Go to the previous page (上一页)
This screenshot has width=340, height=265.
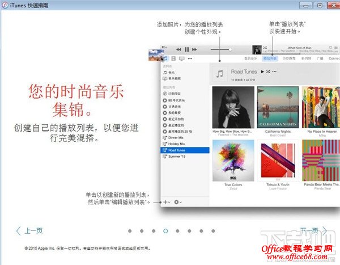(x=29, y=231)
